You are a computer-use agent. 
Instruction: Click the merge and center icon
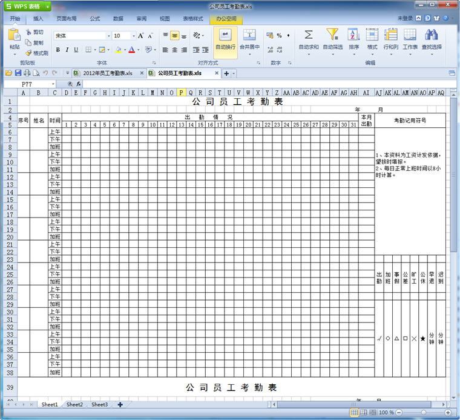pos(249,35)
